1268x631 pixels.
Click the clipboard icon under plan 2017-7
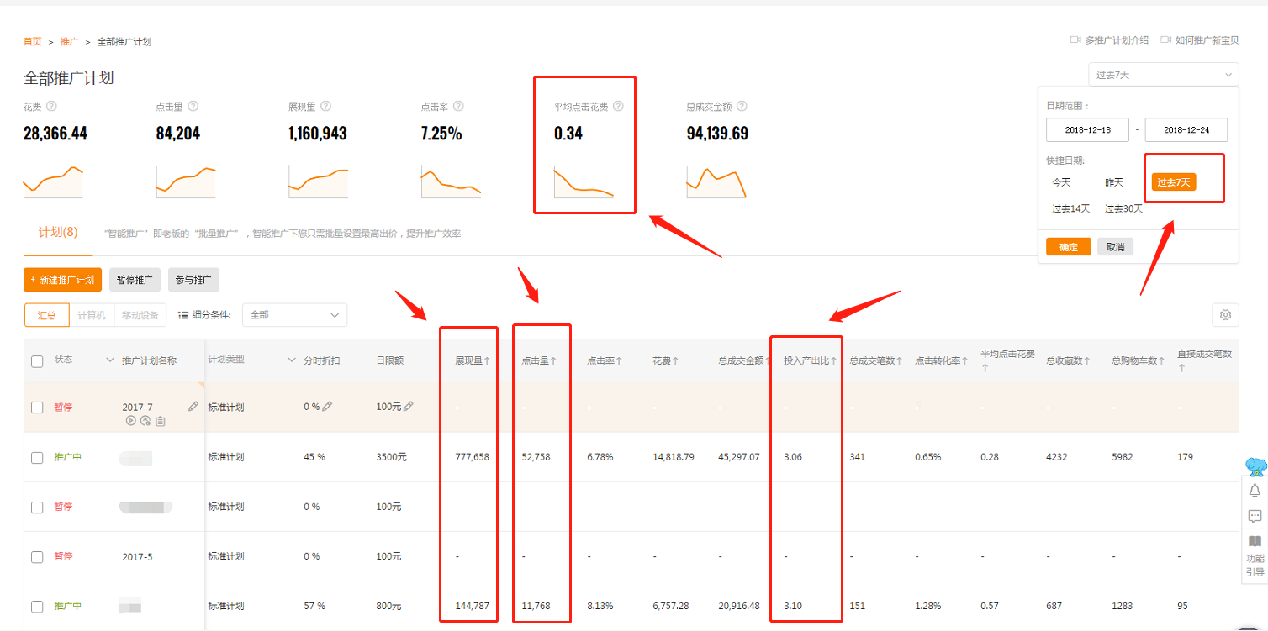coord(160,421)
